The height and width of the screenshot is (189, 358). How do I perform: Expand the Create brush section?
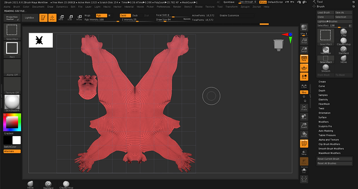(x=322, y=82)
